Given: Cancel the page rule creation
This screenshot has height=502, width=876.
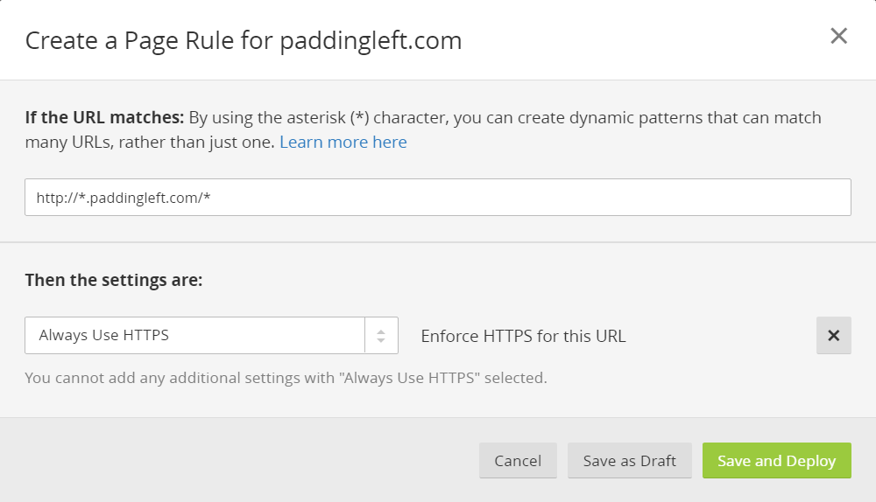Looking at the screenshot, I should (x=518, y=461).
